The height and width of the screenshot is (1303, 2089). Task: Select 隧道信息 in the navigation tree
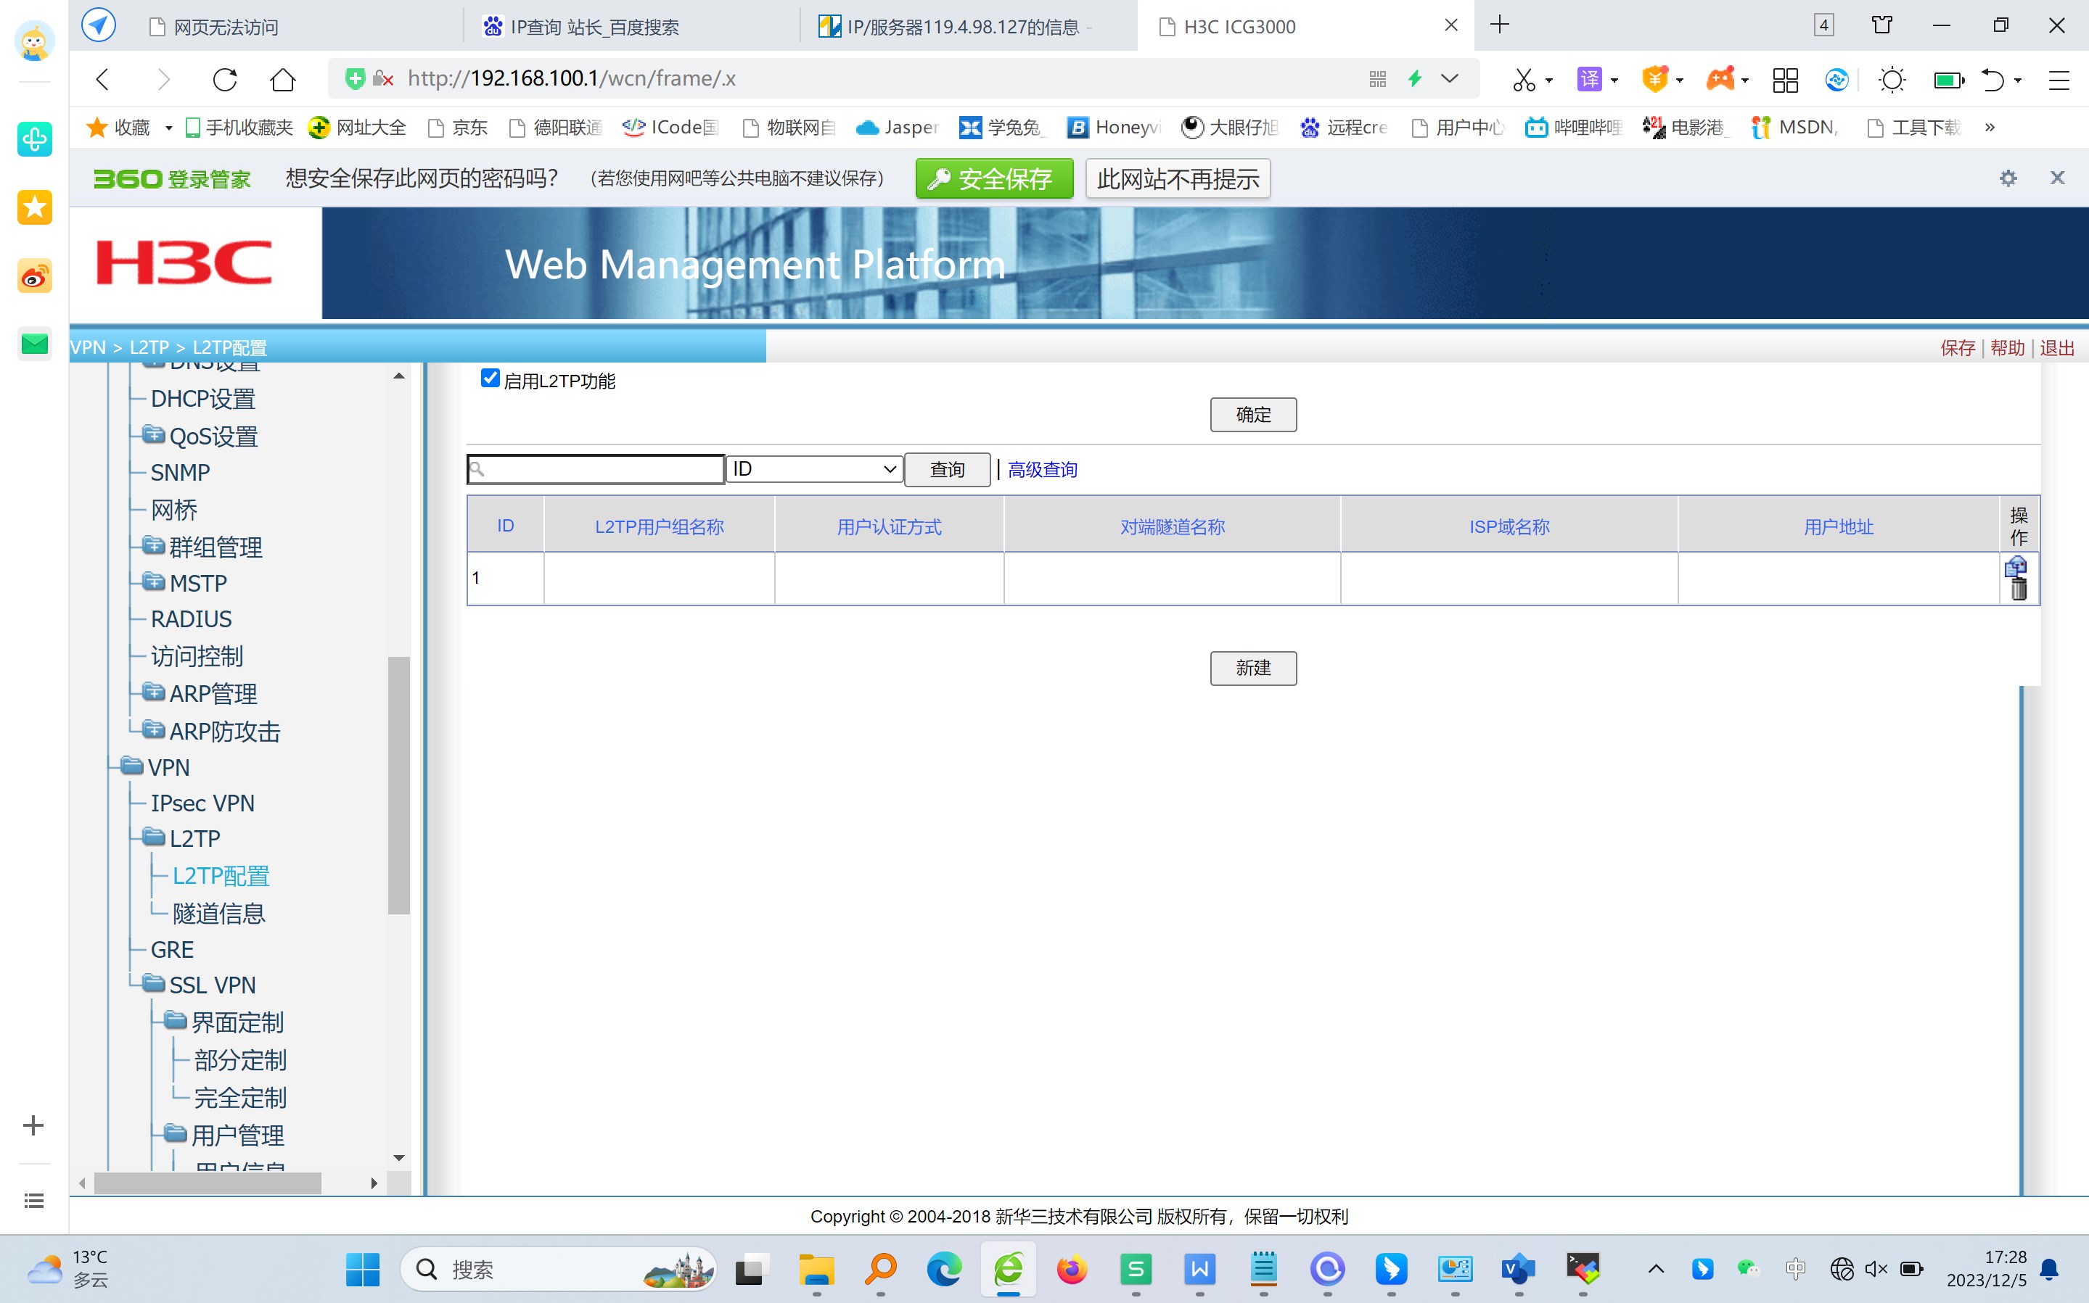click(x=218, y=913)
